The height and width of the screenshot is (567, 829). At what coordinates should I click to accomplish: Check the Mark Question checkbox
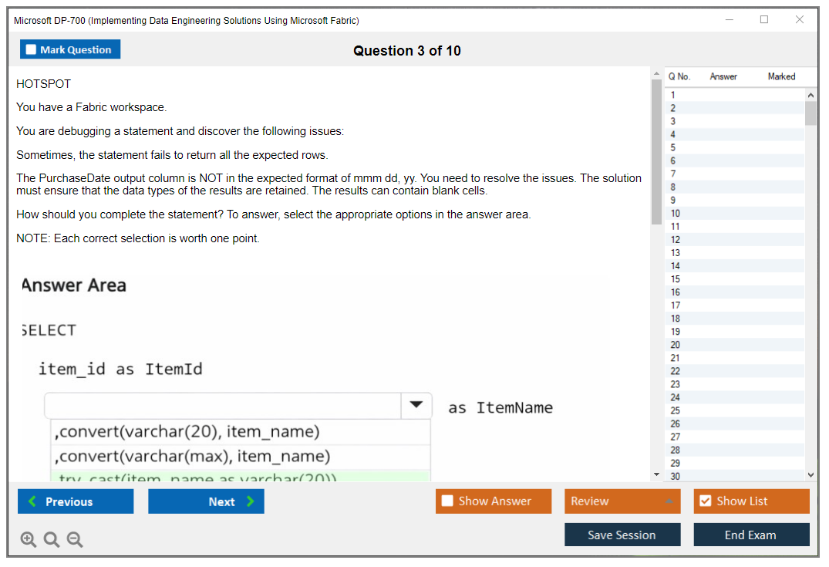(32, 49)
